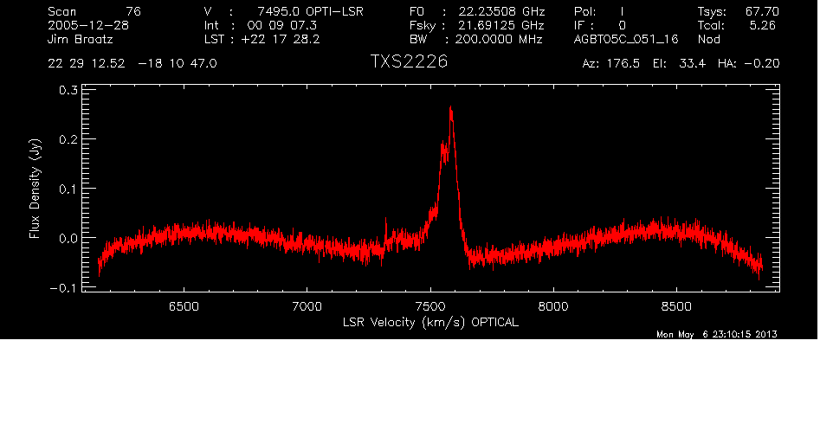This screenshot has height=424, width=833.
Task: Click the integration time 00 09 07.3
Action: coord(281,25)
